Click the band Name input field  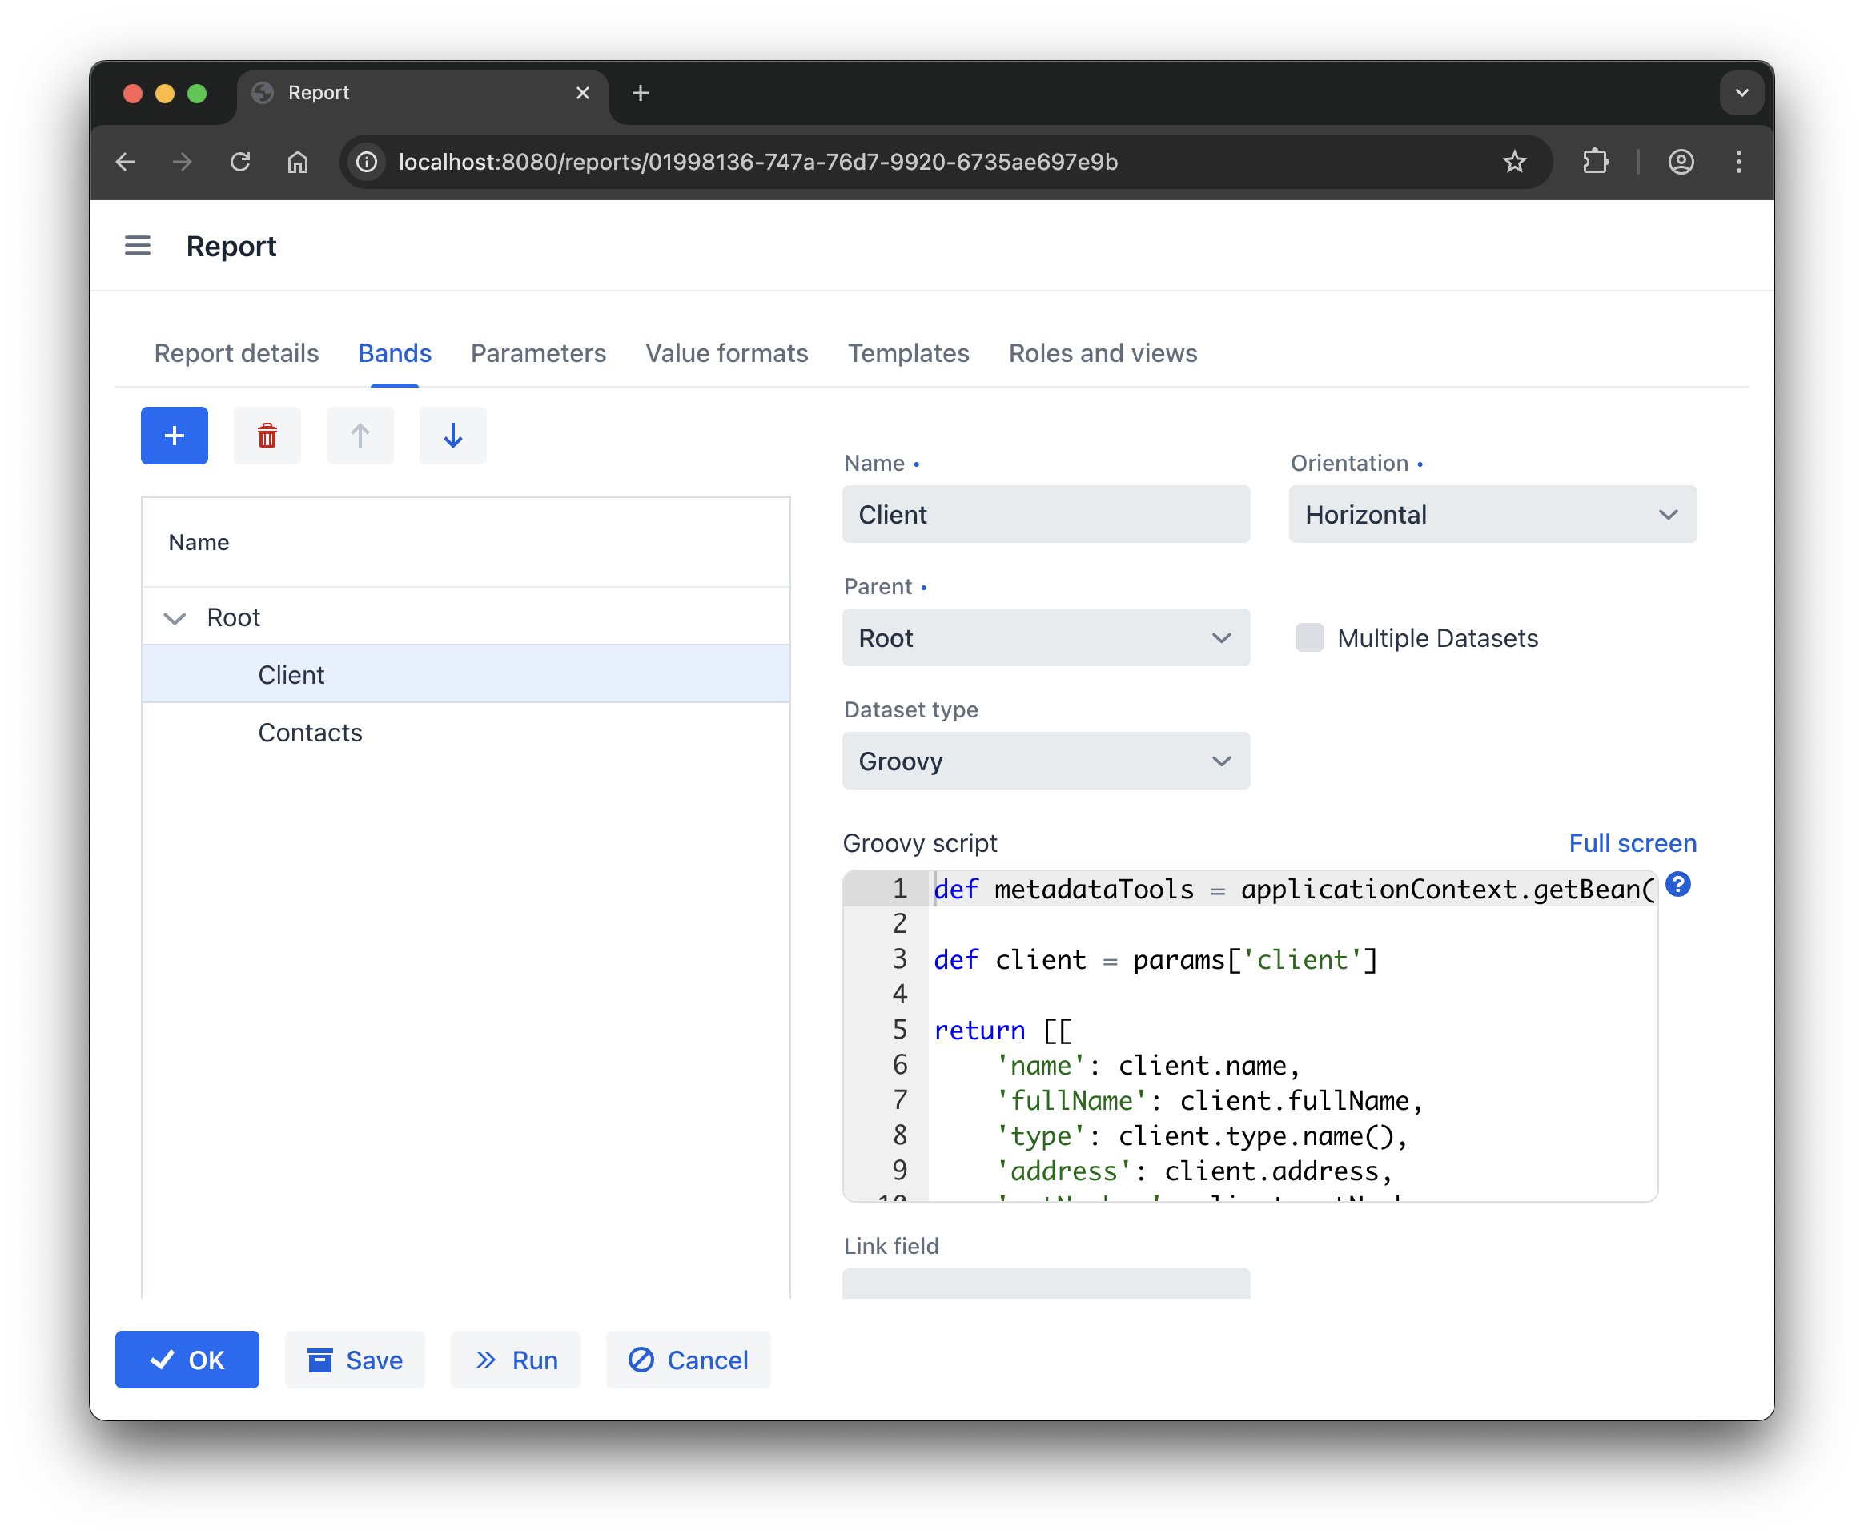tap(1046, 514)
